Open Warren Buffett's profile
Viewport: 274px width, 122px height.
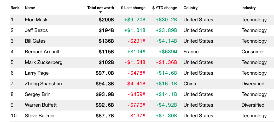tap(40, 105)
